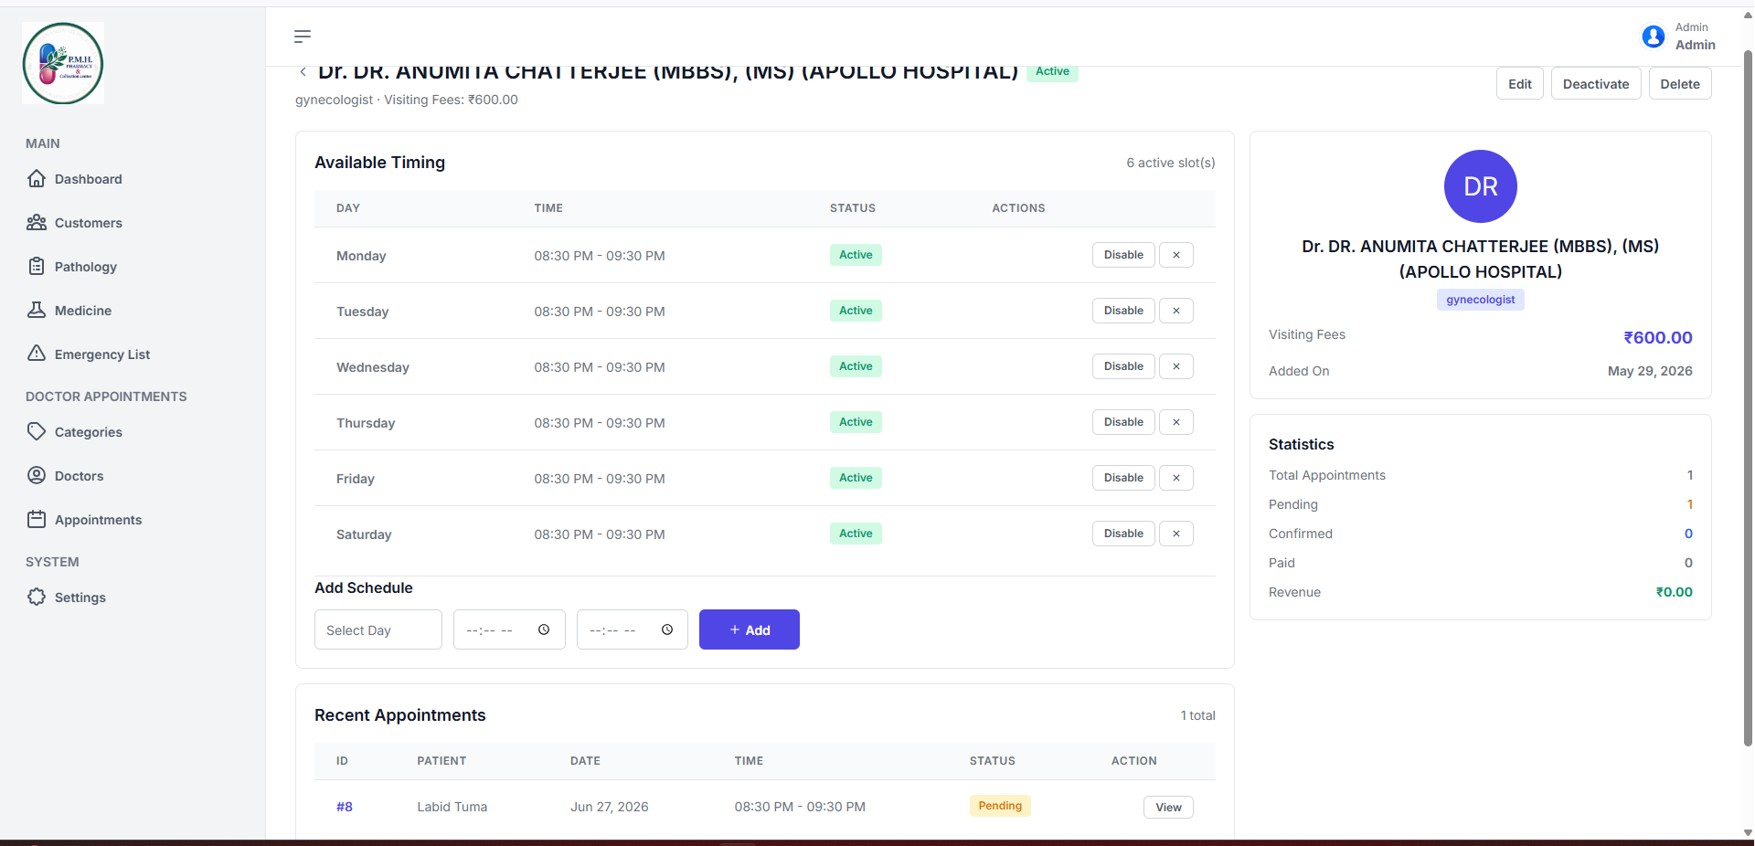The height and width of the screenshot is (846, 1755).
Task: Click the 'Labid Tuma' patient cell
Action: click(452, 807)
